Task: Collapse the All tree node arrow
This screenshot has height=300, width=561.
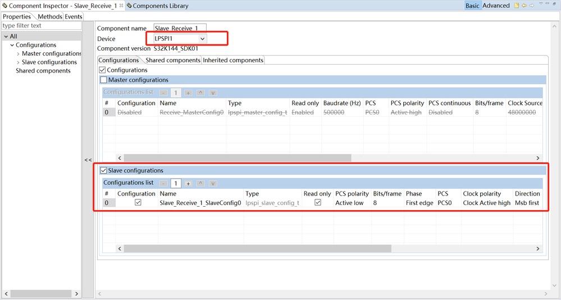Action: pos(6,37)
